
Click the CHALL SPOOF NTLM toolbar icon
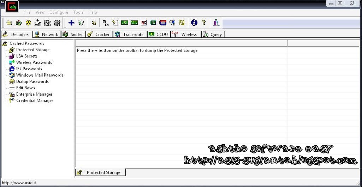[57, 23]
